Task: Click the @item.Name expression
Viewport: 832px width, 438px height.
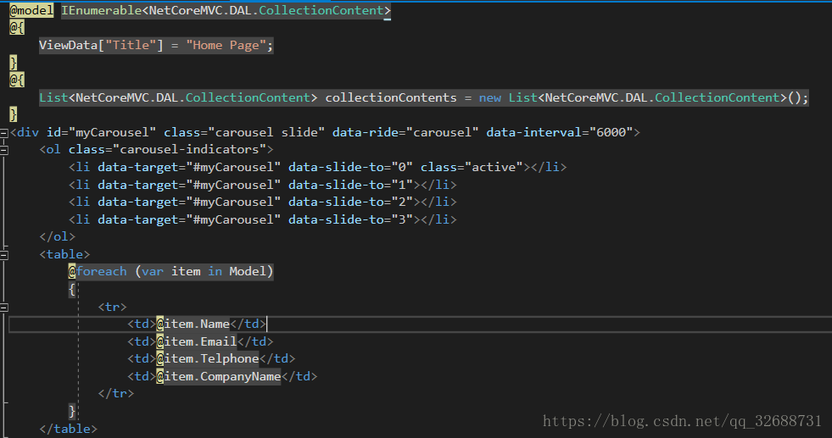Action: [193, 324]
